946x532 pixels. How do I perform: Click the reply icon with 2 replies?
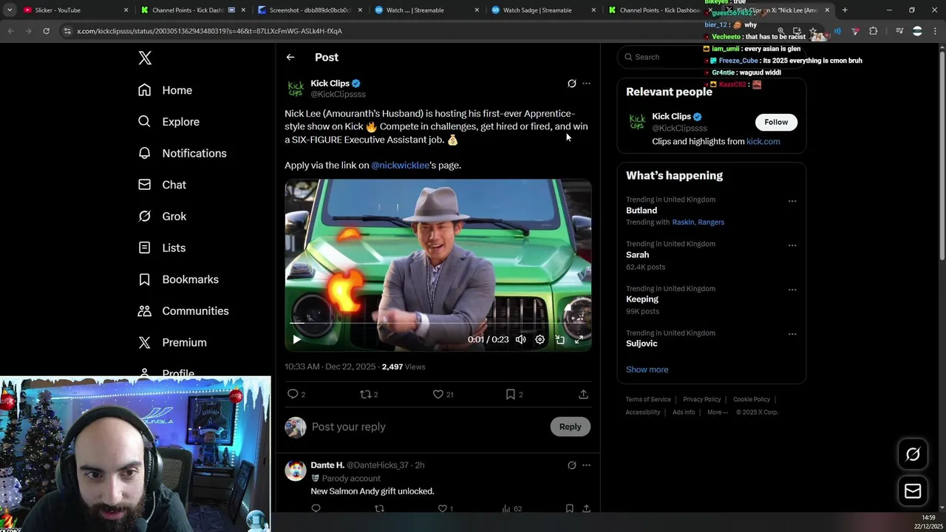click(x=296, y=395)
